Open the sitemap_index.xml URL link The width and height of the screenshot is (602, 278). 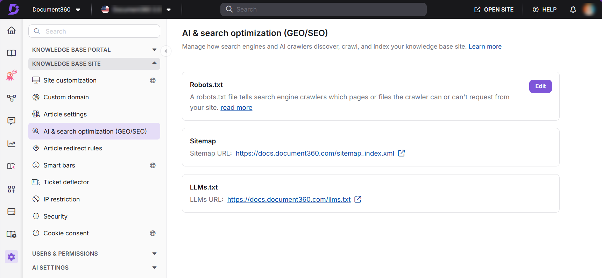315,153
